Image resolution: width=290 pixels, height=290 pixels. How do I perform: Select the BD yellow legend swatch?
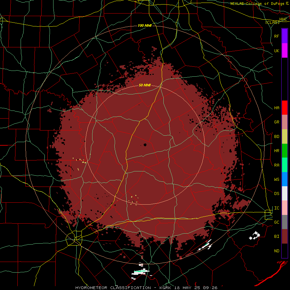click(285, 137)
